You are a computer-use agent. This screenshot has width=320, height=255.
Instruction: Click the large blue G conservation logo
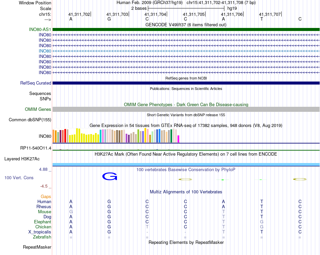pos(109,177)
